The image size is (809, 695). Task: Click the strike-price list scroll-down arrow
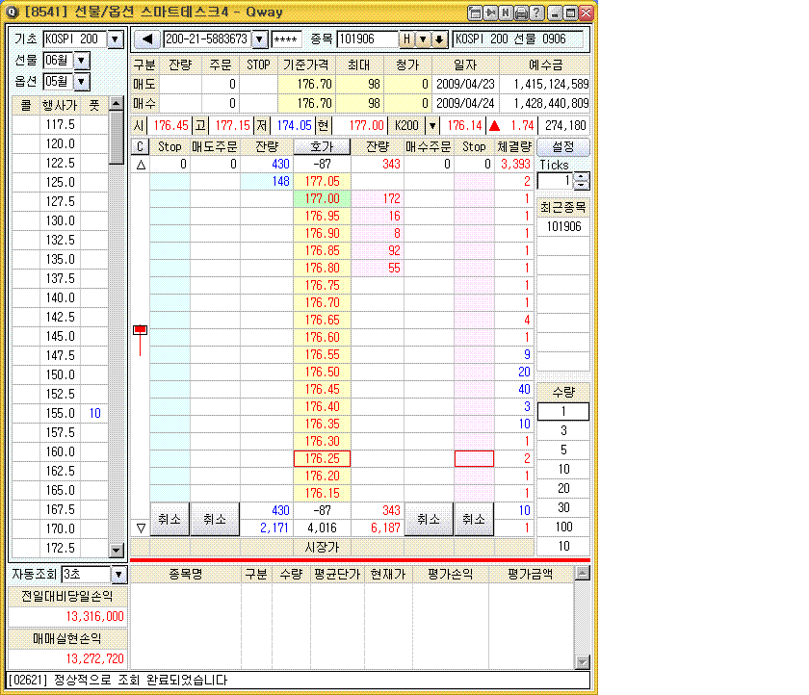point(117,550)
